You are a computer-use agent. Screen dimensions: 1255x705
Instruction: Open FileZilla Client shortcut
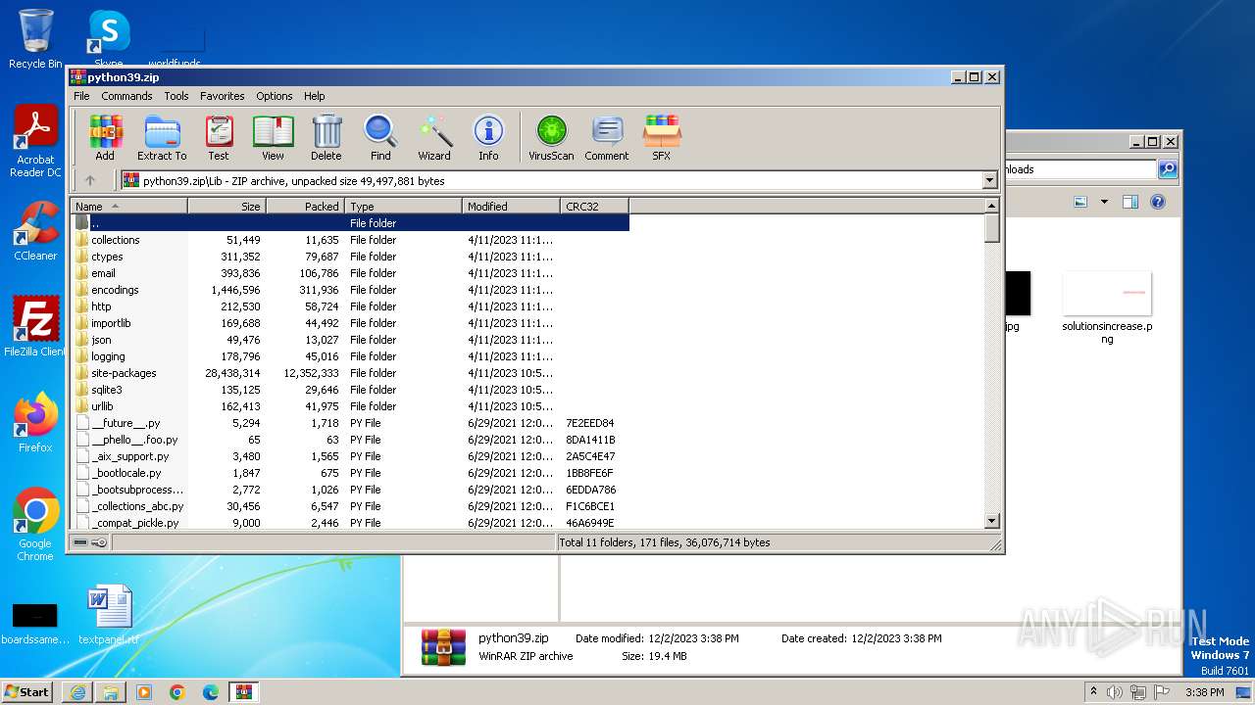[x=34, y=327]
